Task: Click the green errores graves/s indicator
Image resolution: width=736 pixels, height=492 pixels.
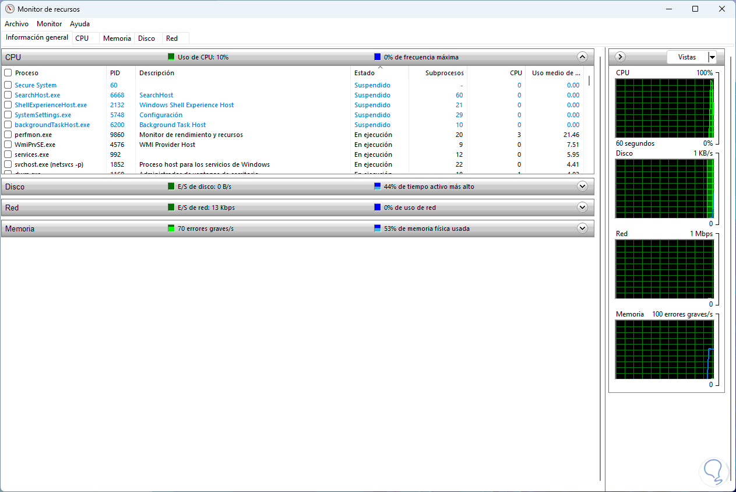Action: [171, 229]
